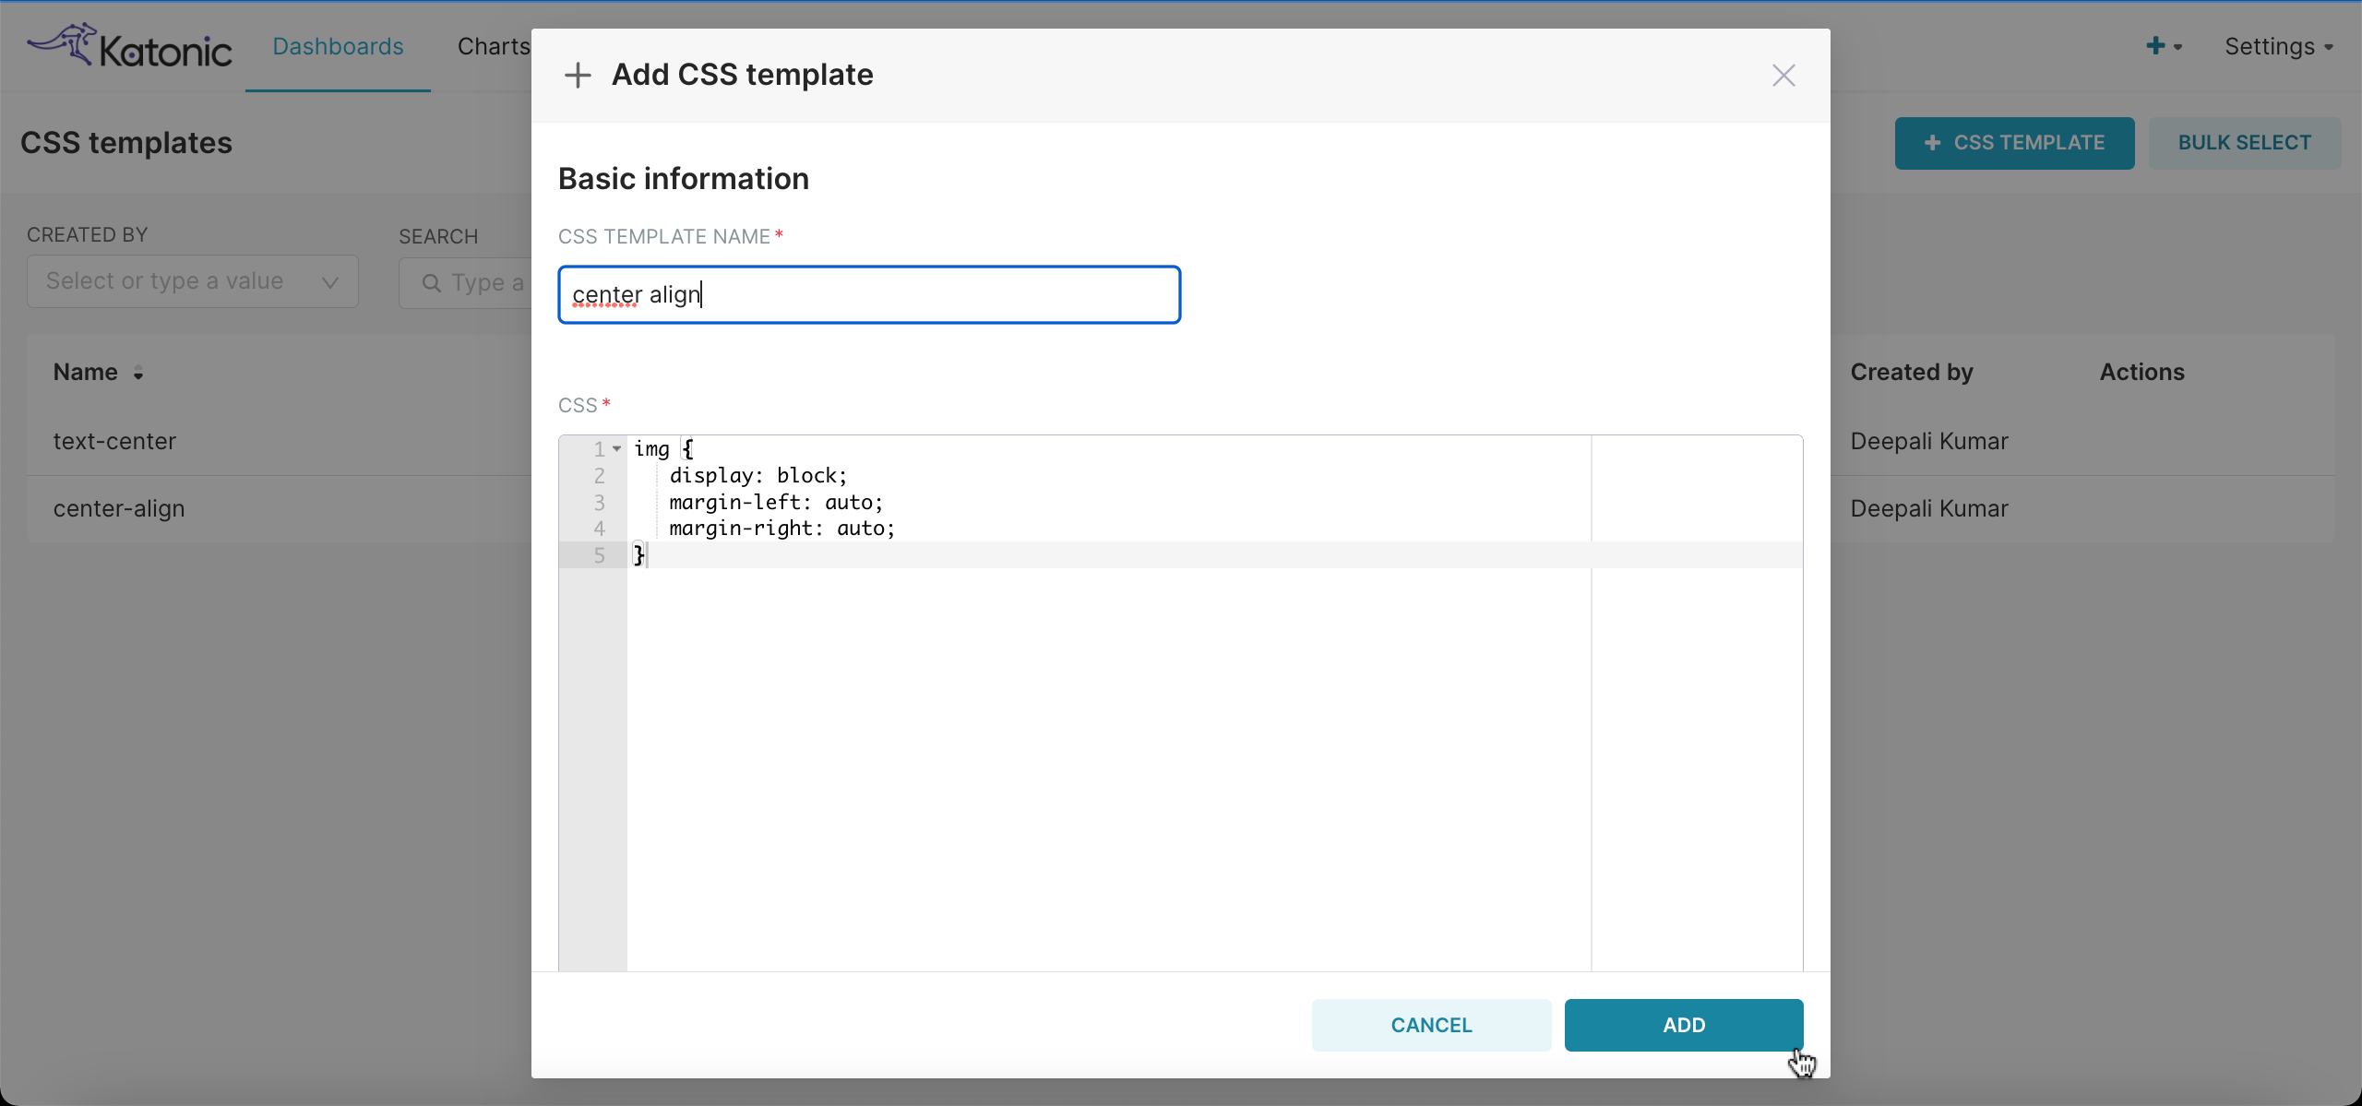Click line number 2 in CSS editor
Screen dimensions: 2362x1106
pyautogui.click(x=599, y=476)
